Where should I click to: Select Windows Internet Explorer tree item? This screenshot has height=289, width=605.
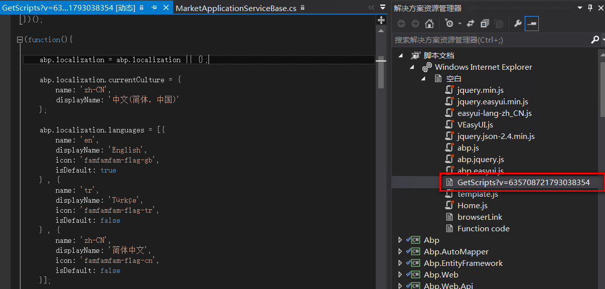(x=484, y=67)
